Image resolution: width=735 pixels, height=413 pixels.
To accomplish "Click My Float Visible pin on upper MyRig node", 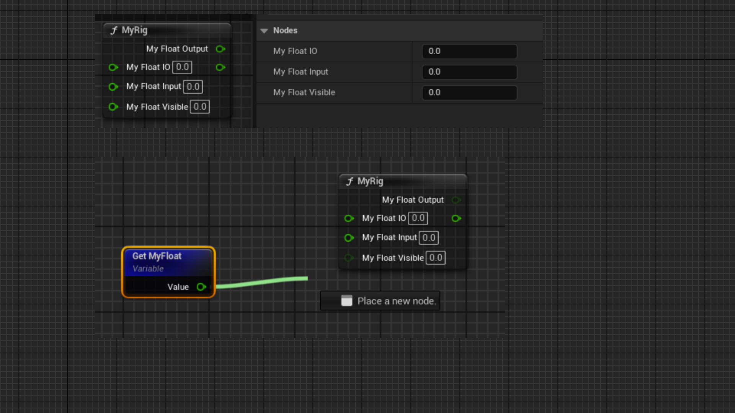I will click(x=113, y=107).
